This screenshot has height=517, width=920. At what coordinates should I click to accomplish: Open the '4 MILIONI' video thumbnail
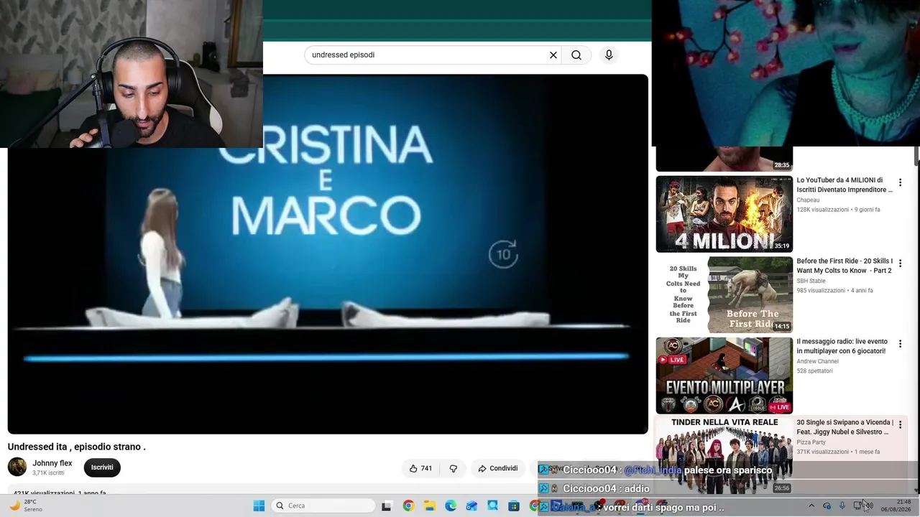pyautogui.click(x=724, y=214)
